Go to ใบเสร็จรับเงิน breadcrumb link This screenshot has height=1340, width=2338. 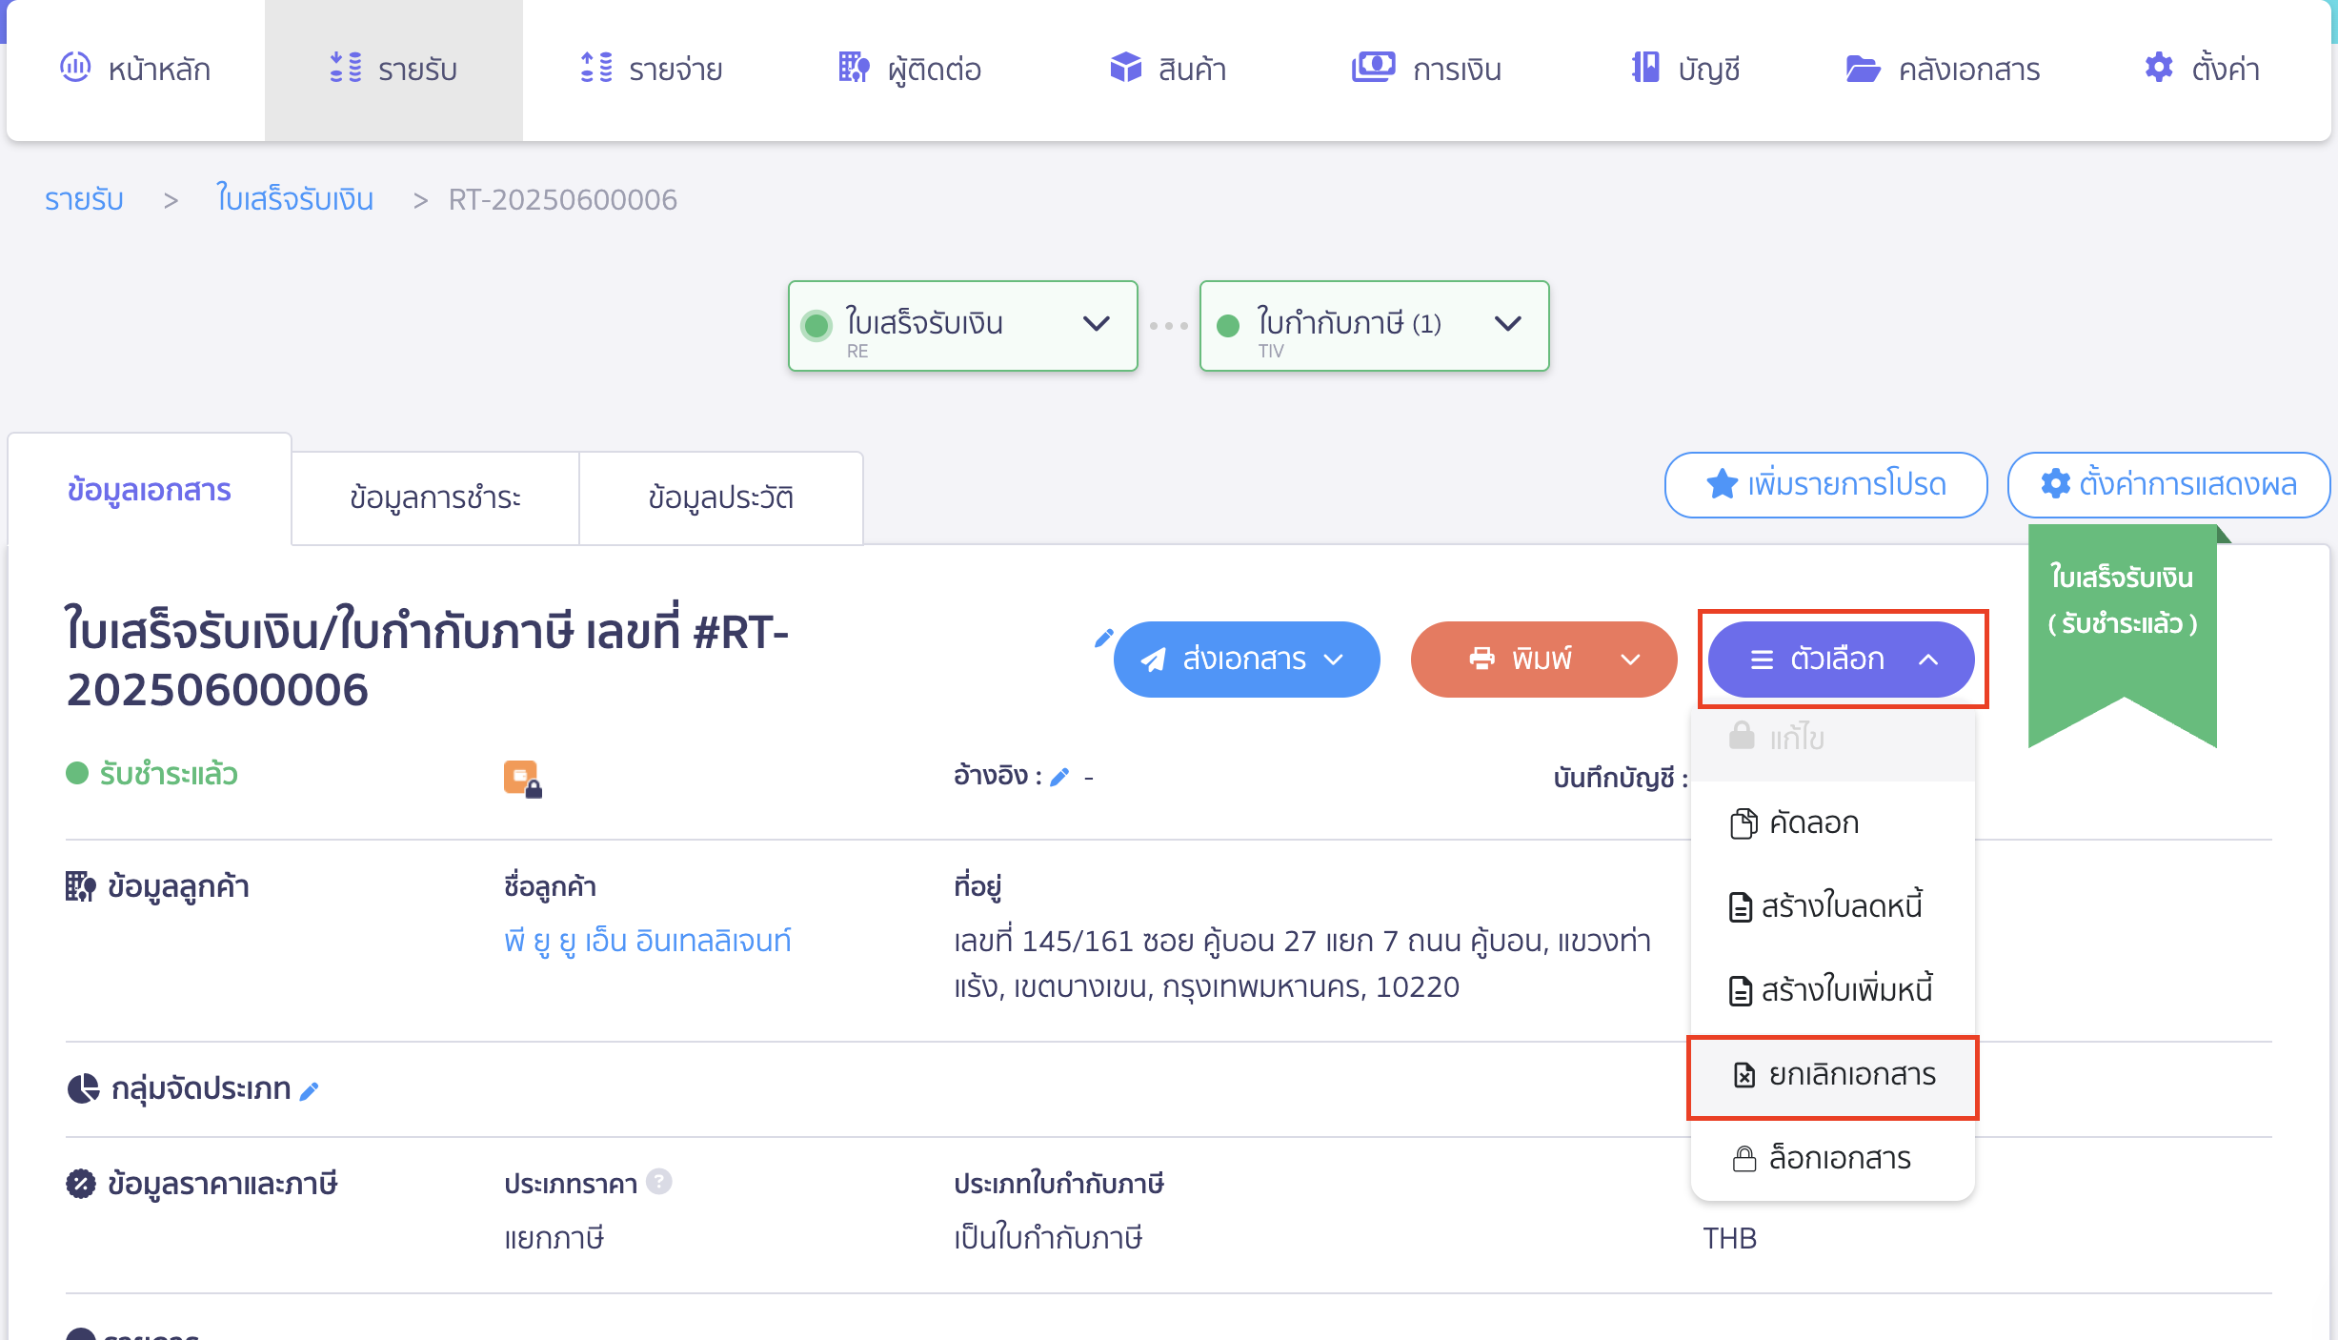click(x=294, y=199)
